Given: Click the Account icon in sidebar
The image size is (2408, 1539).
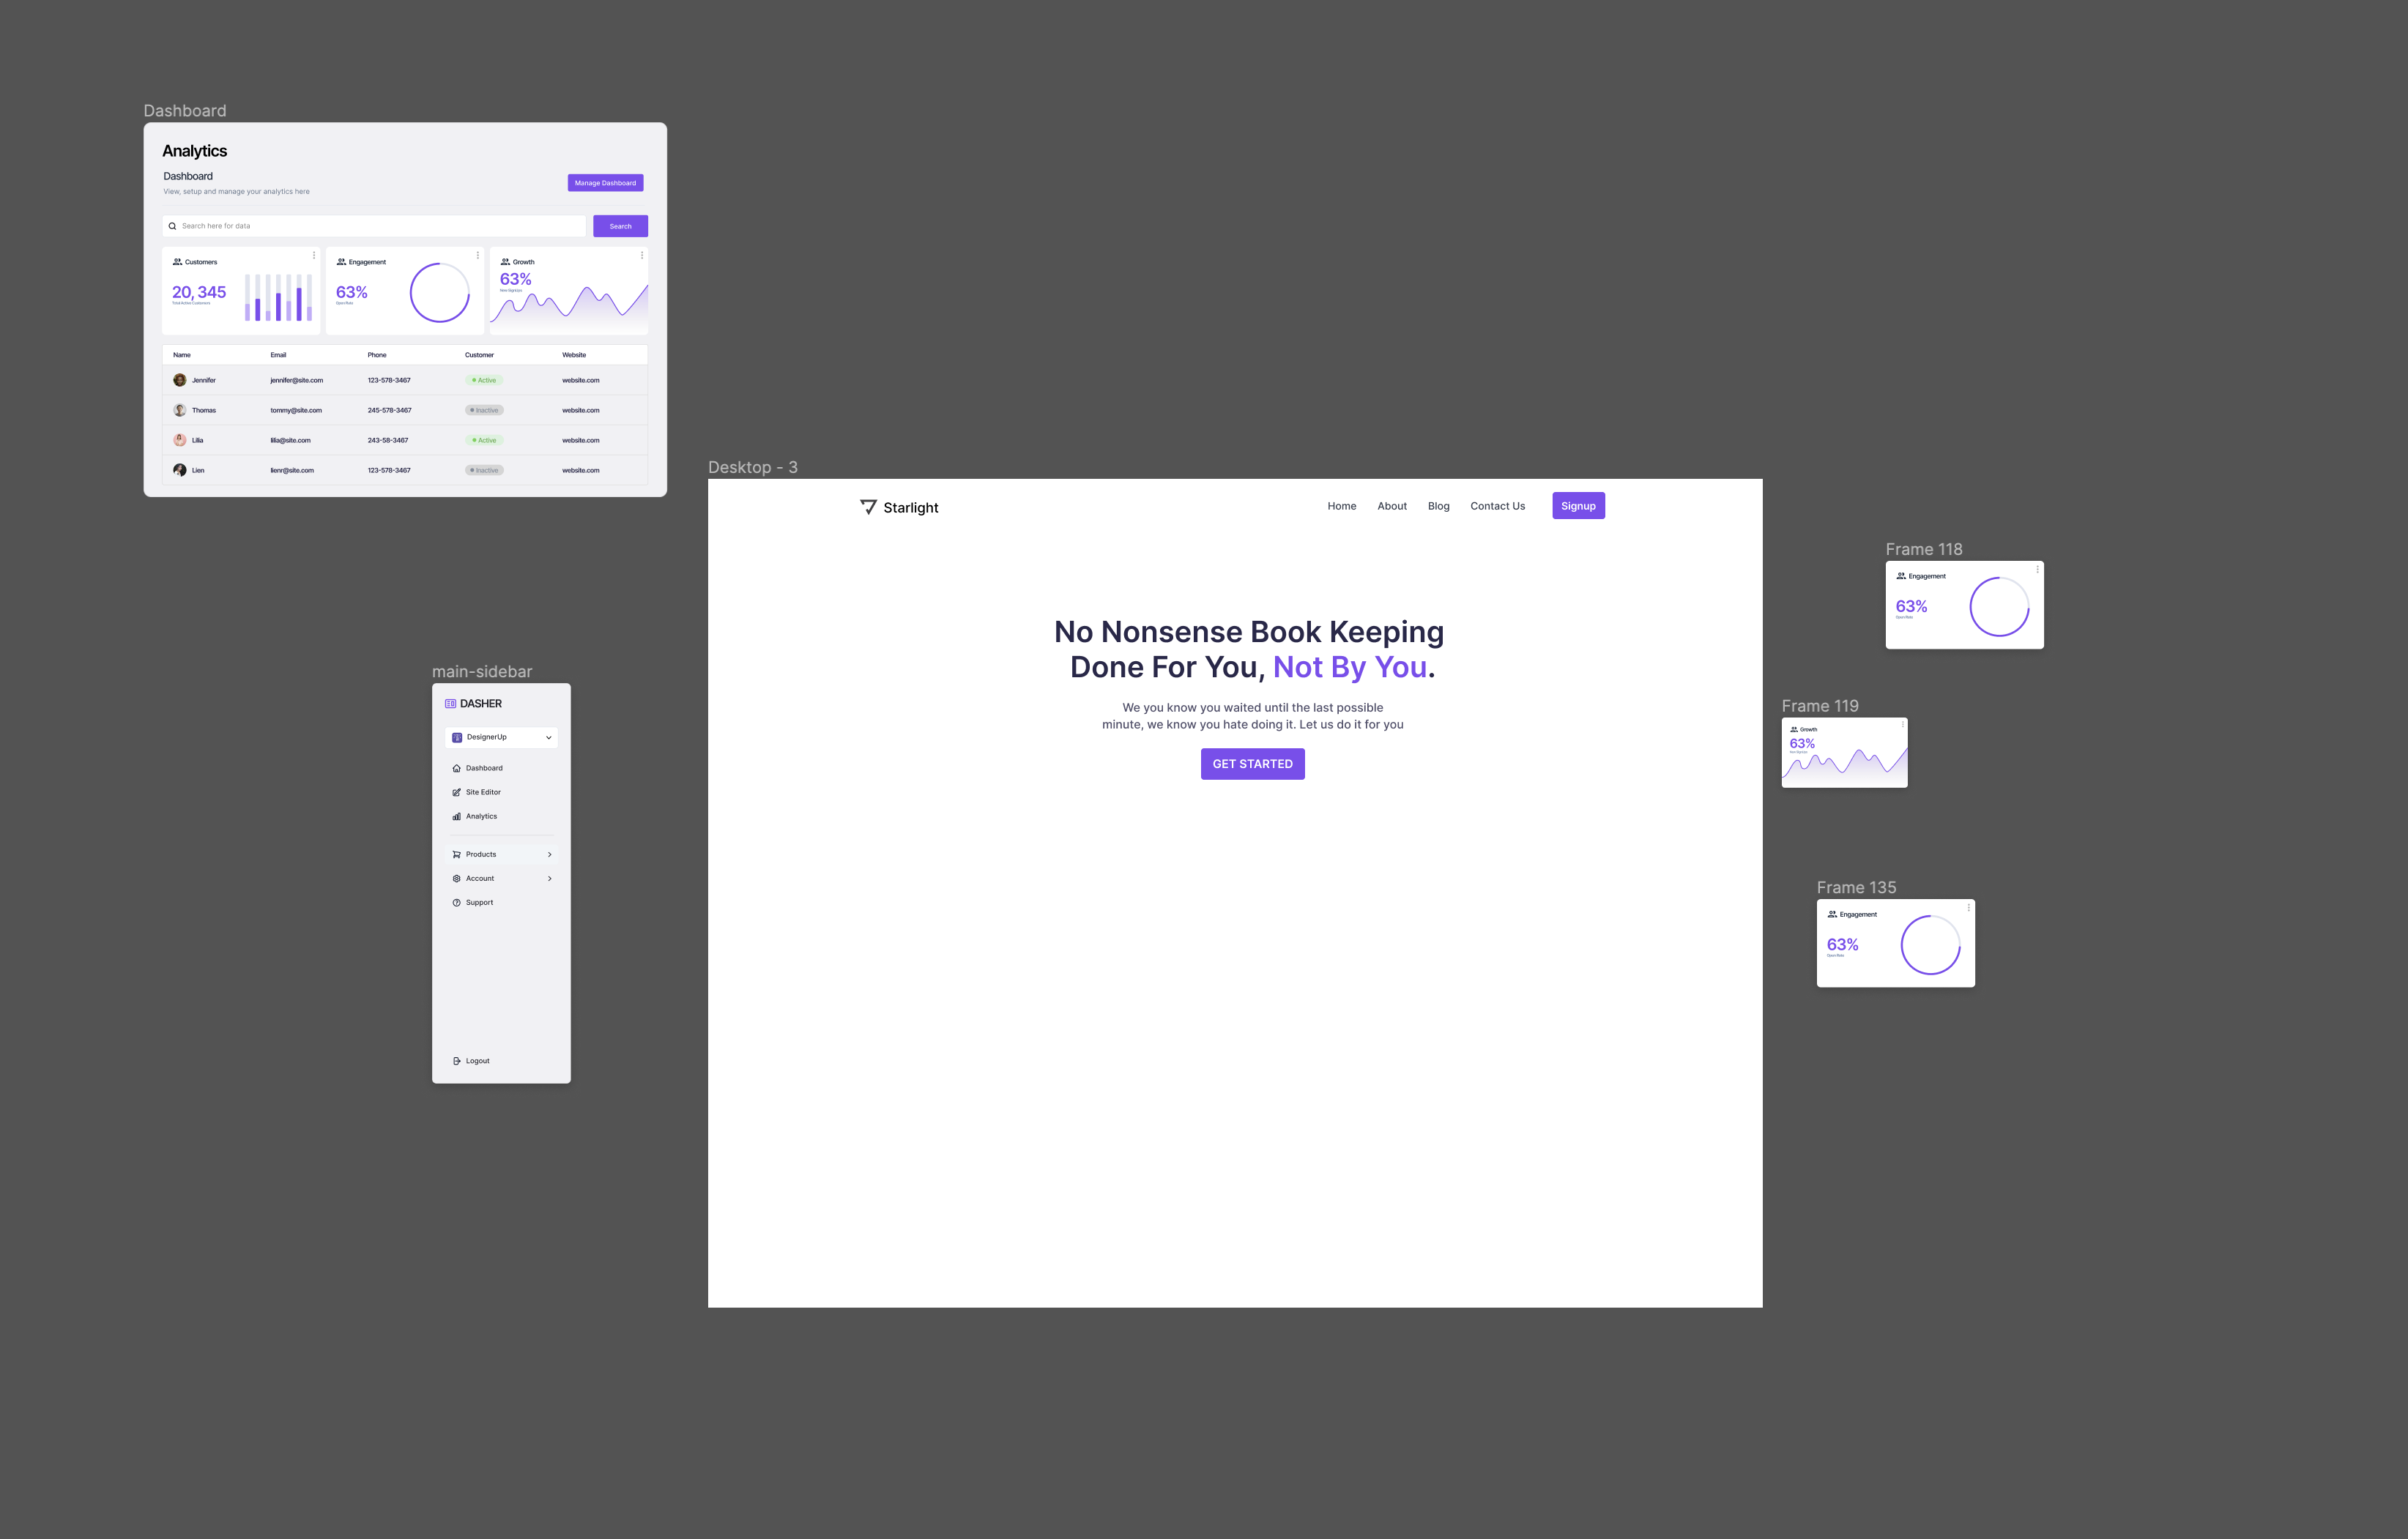Looking at the screenshot, I should pos(456,877).
